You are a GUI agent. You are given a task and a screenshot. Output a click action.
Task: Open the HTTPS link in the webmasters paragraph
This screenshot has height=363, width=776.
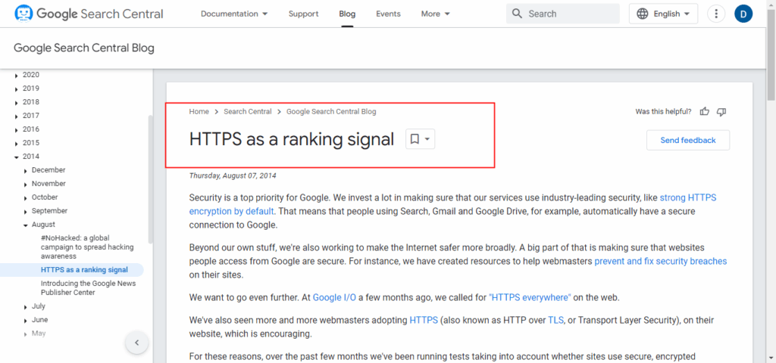(424, 320)
